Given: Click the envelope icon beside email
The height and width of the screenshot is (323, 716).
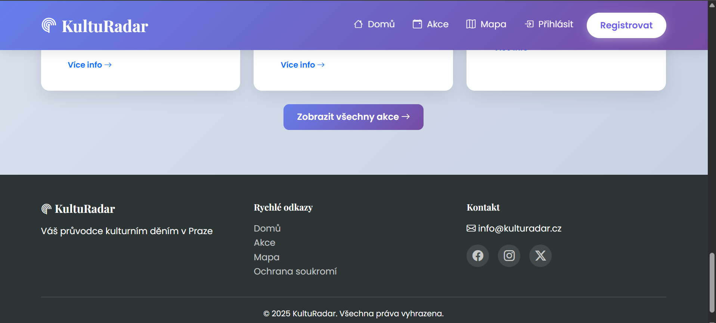Looking at the screenshot, I should pyautogui.click(x=471, y=228).
